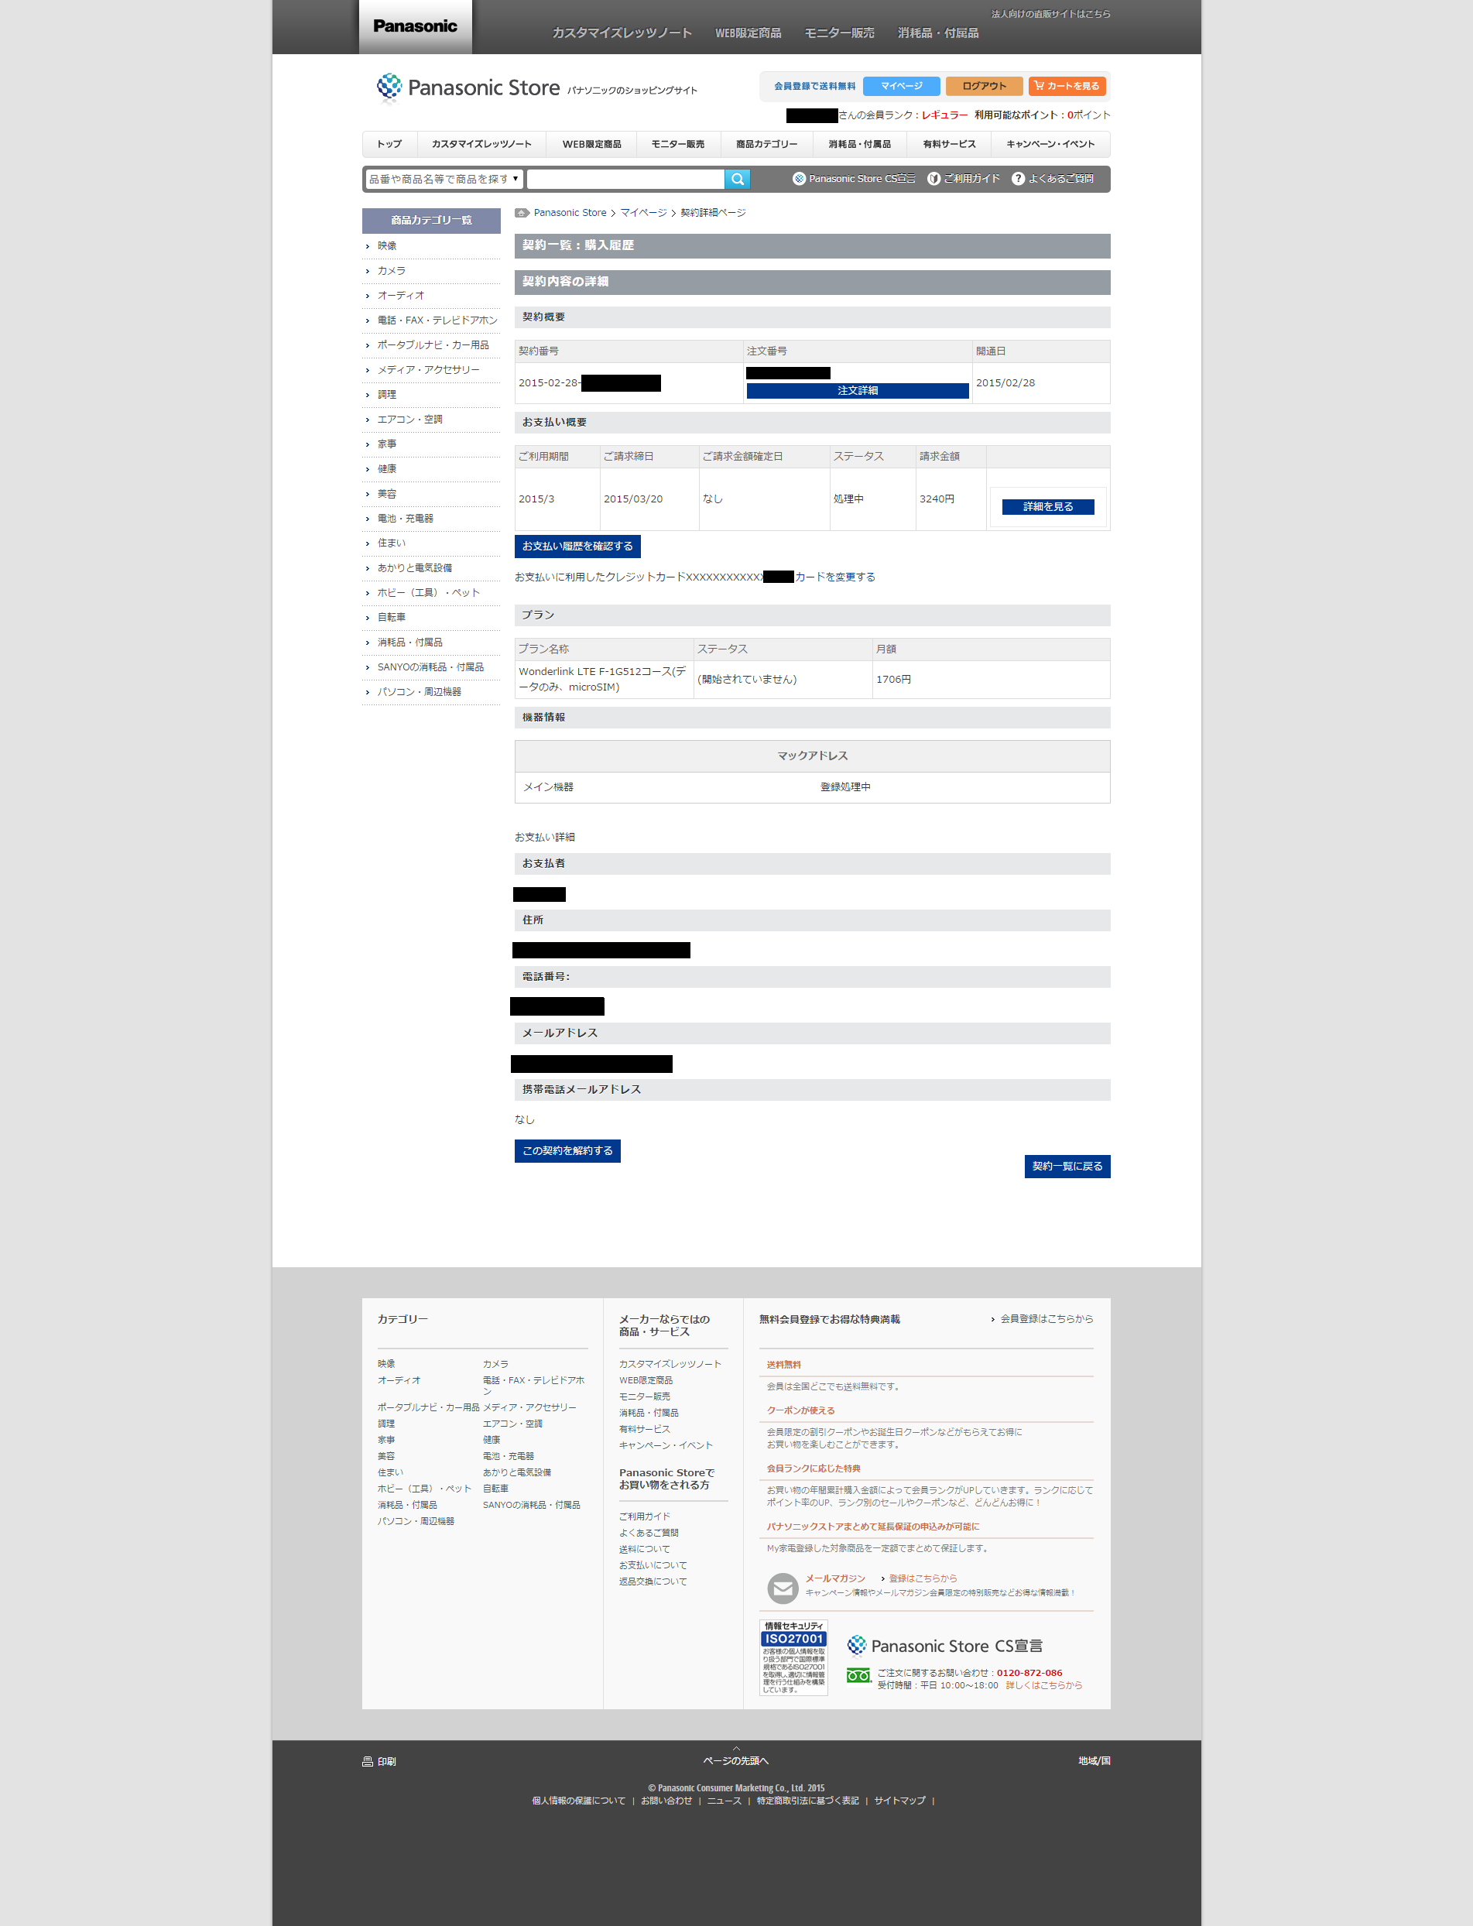Open お問い合わせ footer link
Viewport: 1473px width, 1926px height.
tap(666, 1800)
